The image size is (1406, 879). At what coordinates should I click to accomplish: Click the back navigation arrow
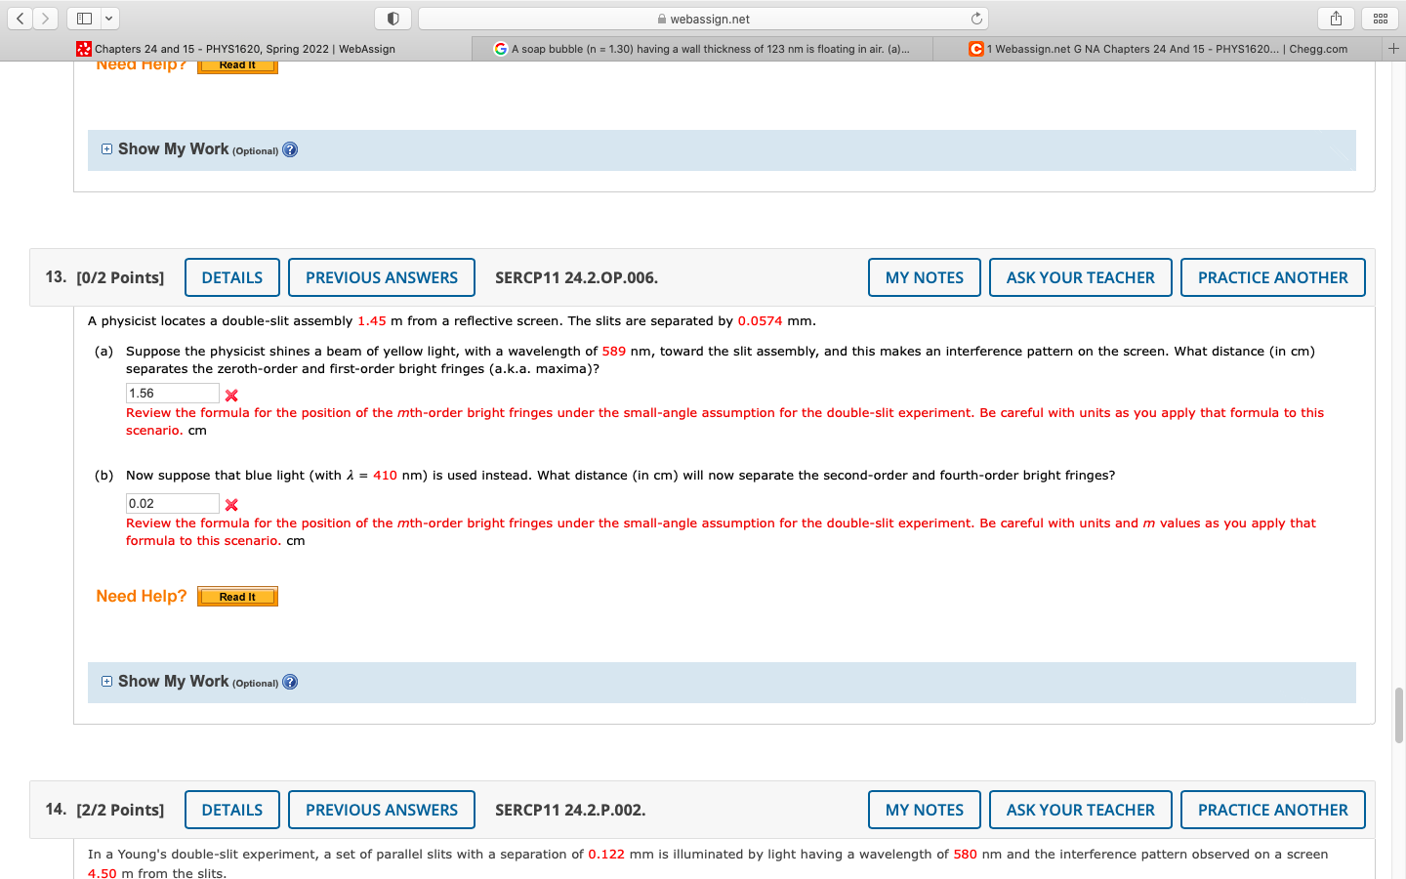[x=19, y=18]
